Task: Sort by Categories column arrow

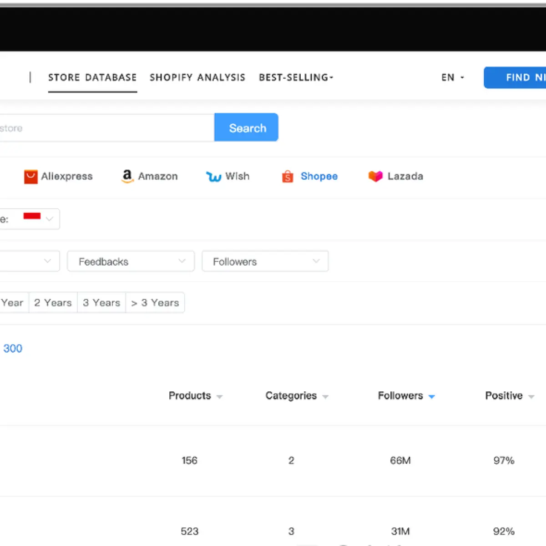Action: tap(325, 397)
